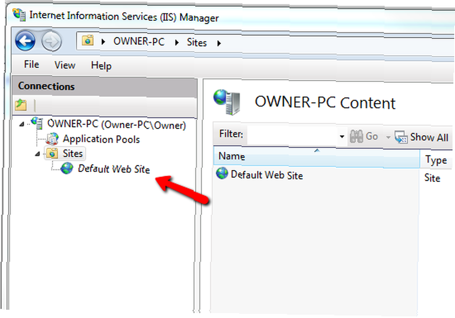Sort list by the Name column header
The height and width of the screenshot is (318, 455).
coord(317,157)
